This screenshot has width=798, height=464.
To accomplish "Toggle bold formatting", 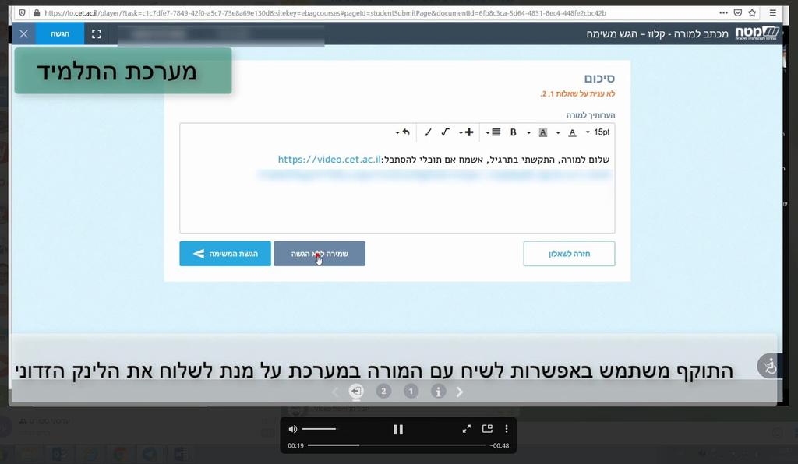I will (x=514, y=132).
